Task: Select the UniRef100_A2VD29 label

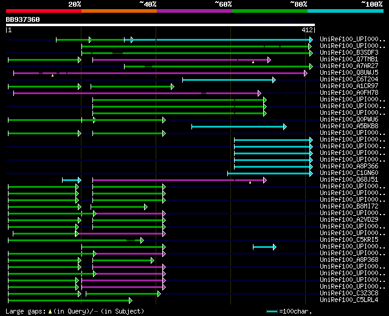Action: pyautogui.click(x=349, y=220)
